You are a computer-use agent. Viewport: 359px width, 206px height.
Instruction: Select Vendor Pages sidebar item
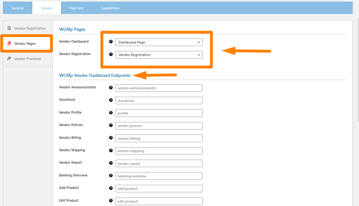point(27,44)
